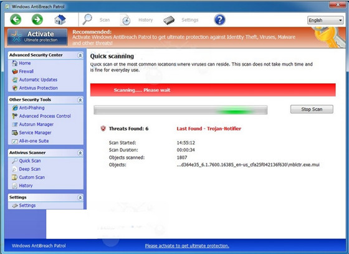The image size is (349, 254).
Task: Open the Anti-Phishing link
Action: [x=32, y=108]
